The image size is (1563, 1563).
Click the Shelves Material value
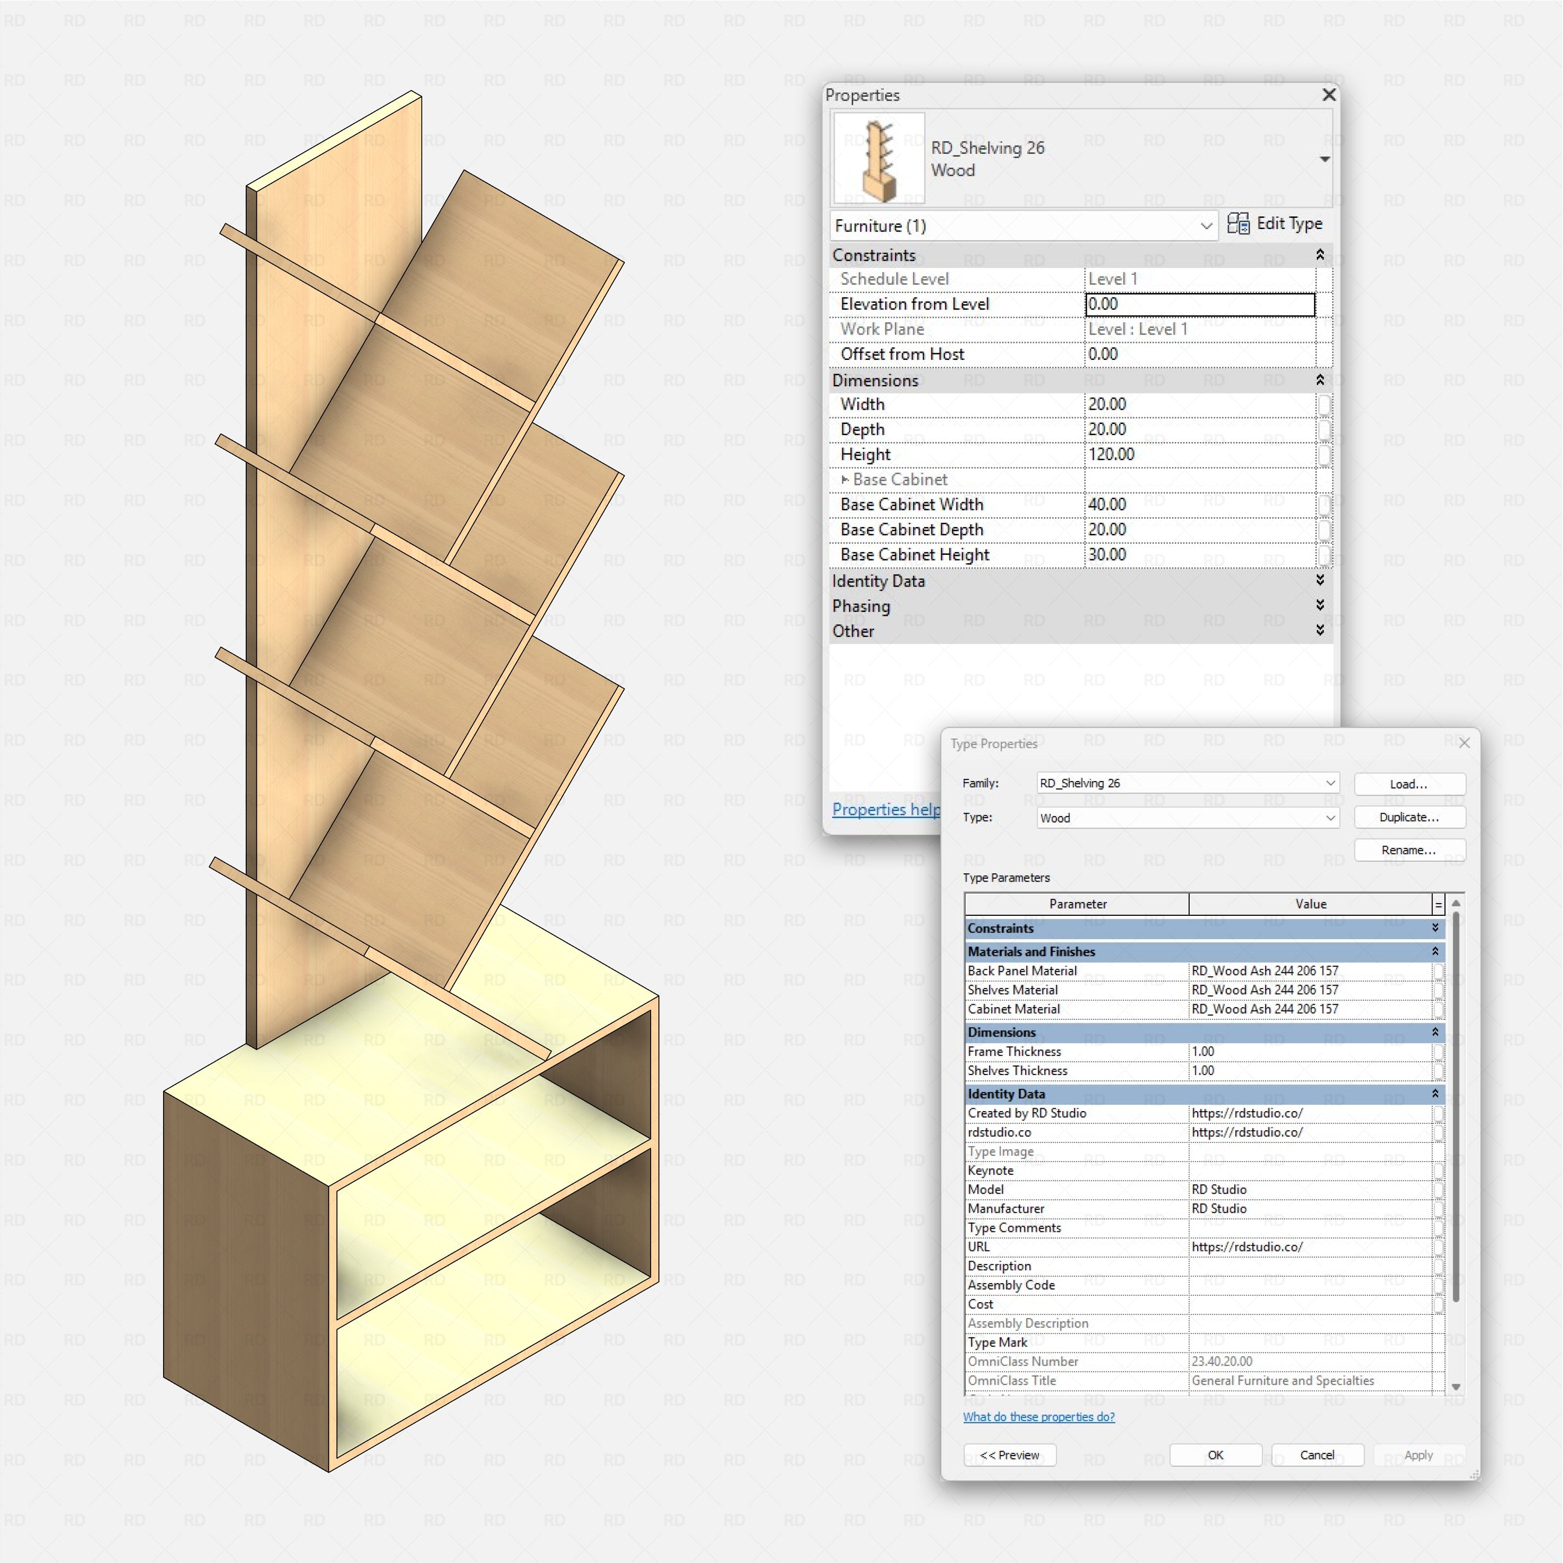click(1310, 990)
